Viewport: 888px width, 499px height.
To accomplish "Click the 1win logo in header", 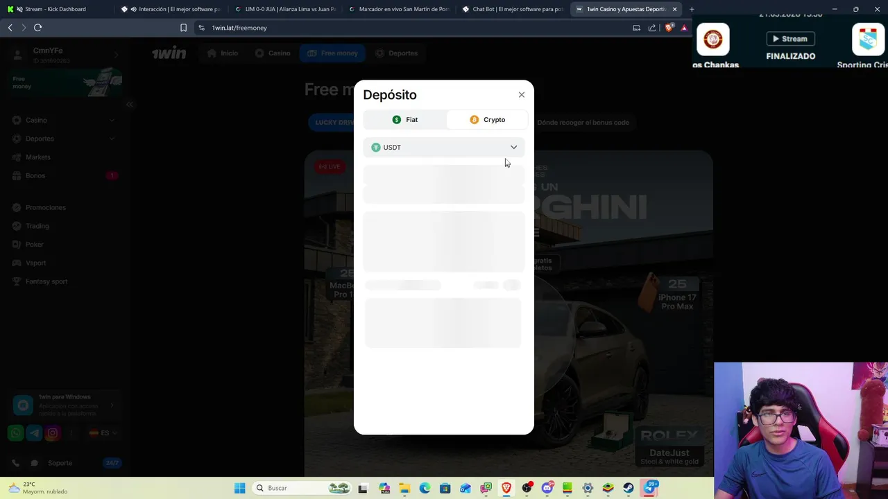I will [x=169, y=53].
